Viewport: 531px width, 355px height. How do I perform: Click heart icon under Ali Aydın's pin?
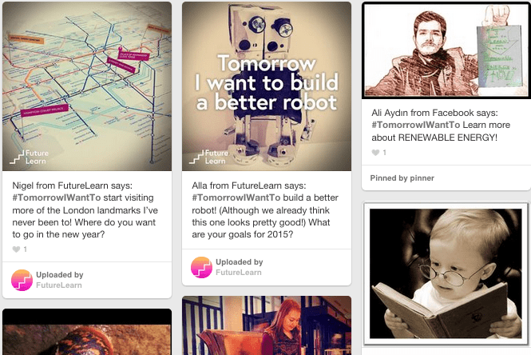tap(375, 152)
